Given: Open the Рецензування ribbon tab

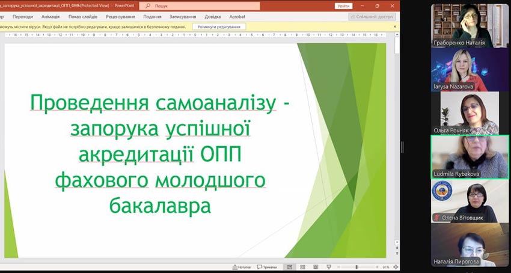Looking at the screenshot, I should [119, 17].
